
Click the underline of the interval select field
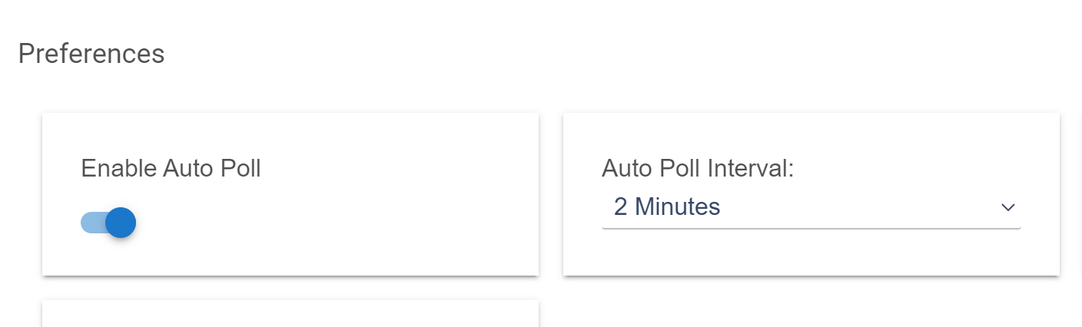[811, 228]
